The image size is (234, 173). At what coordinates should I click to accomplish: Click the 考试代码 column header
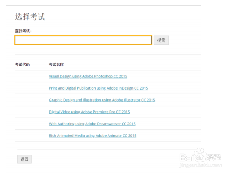[x=22, y=65]
